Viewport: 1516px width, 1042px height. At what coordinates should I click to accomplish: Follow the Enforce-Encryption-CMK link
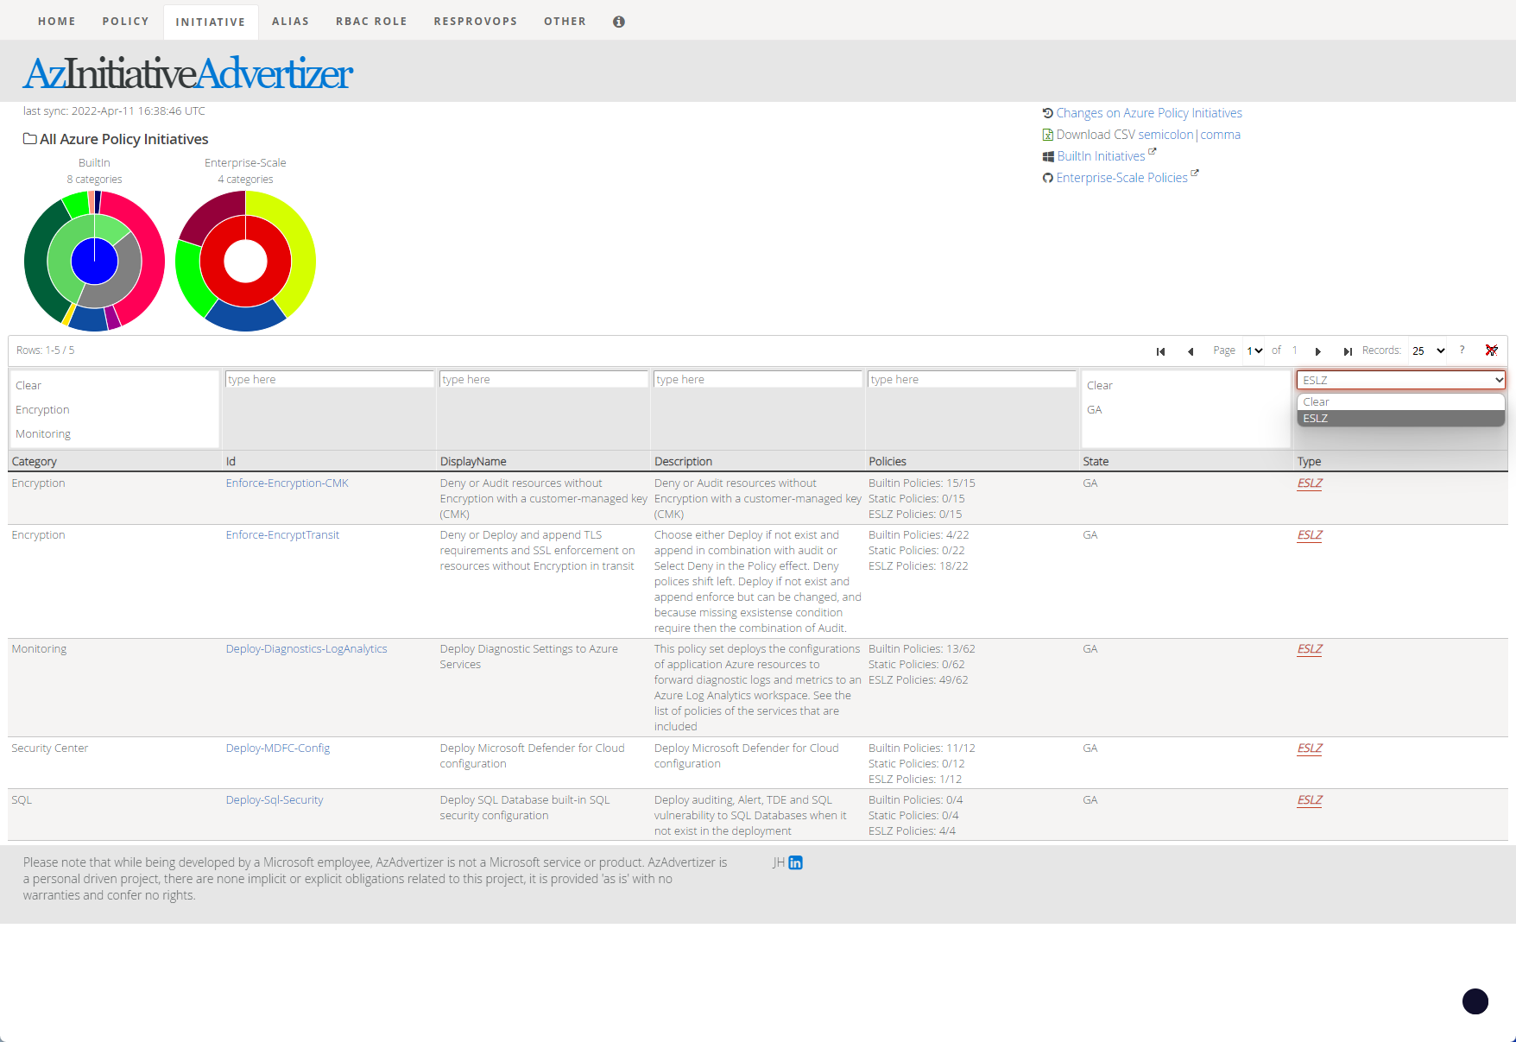coord(287,483)
